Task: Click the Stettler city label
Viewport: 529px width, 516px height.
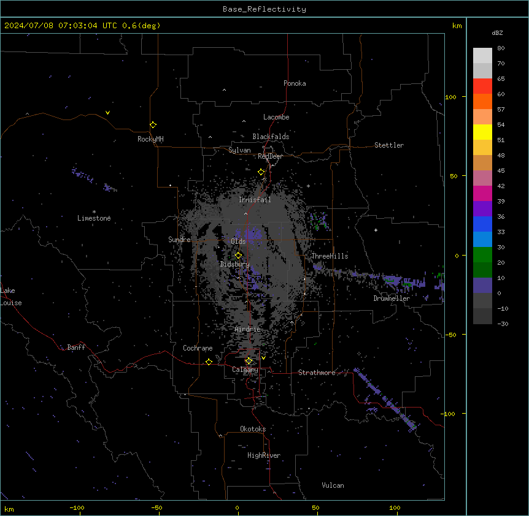Action: click(x=389, y=145)
